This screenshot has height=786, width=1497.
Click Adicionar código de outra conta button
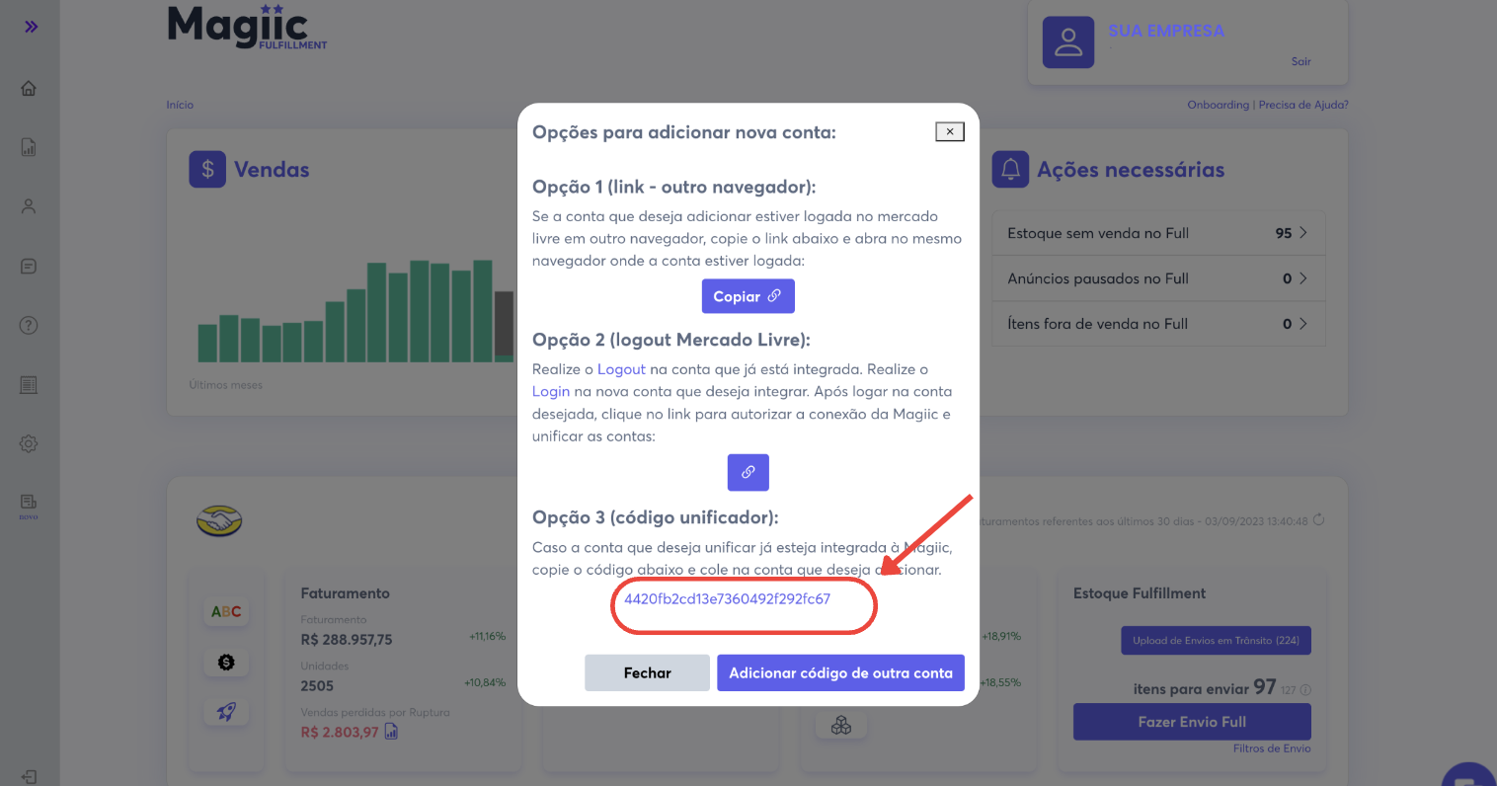[x=840, y=672]
